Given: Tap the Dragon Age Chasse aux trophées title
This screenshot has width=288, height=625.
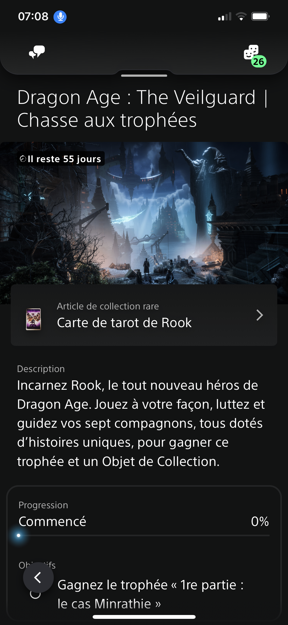Looking at the screenshot, I should point(143,109).
